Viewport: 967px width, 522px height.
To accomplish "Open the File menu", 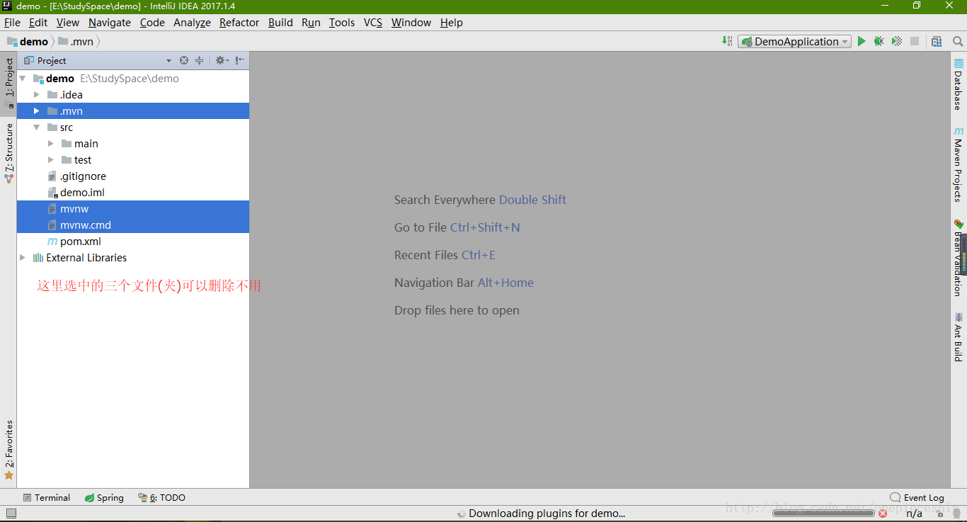I will coord(12,23).
